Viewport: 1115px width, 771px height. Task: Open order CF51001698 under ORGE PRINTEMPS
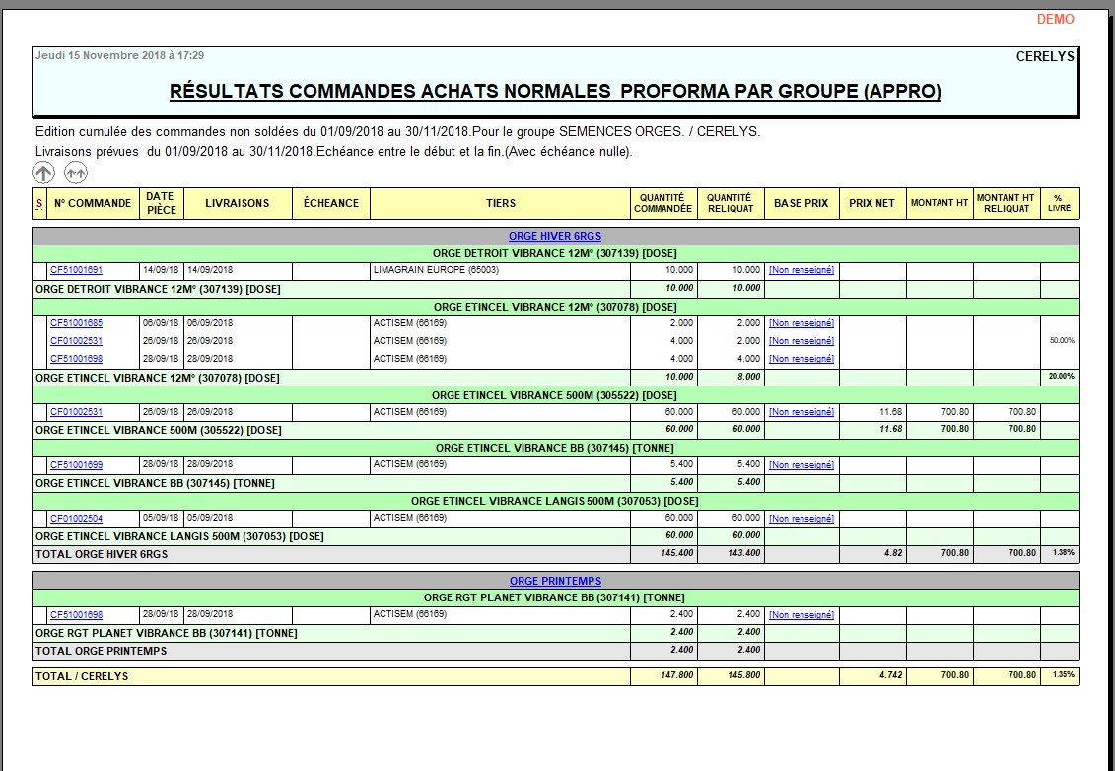click(76, 614)
